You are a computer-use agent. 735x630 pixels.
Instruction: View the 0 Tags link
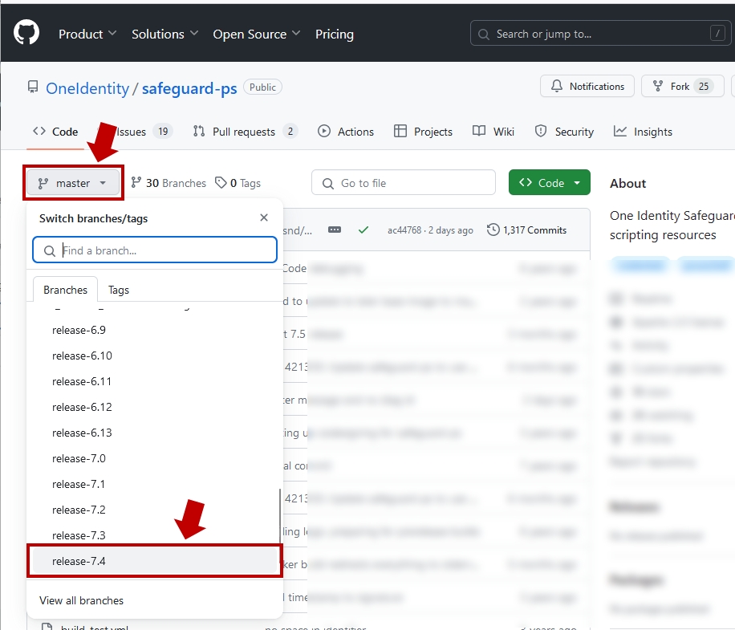point(238,183)
